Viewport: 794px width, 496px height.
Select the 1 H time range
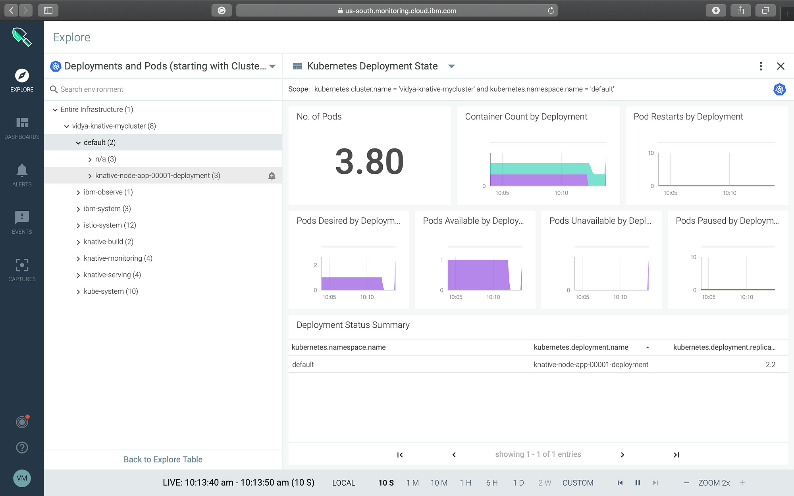pyautogui.click(x=465, y=483)
